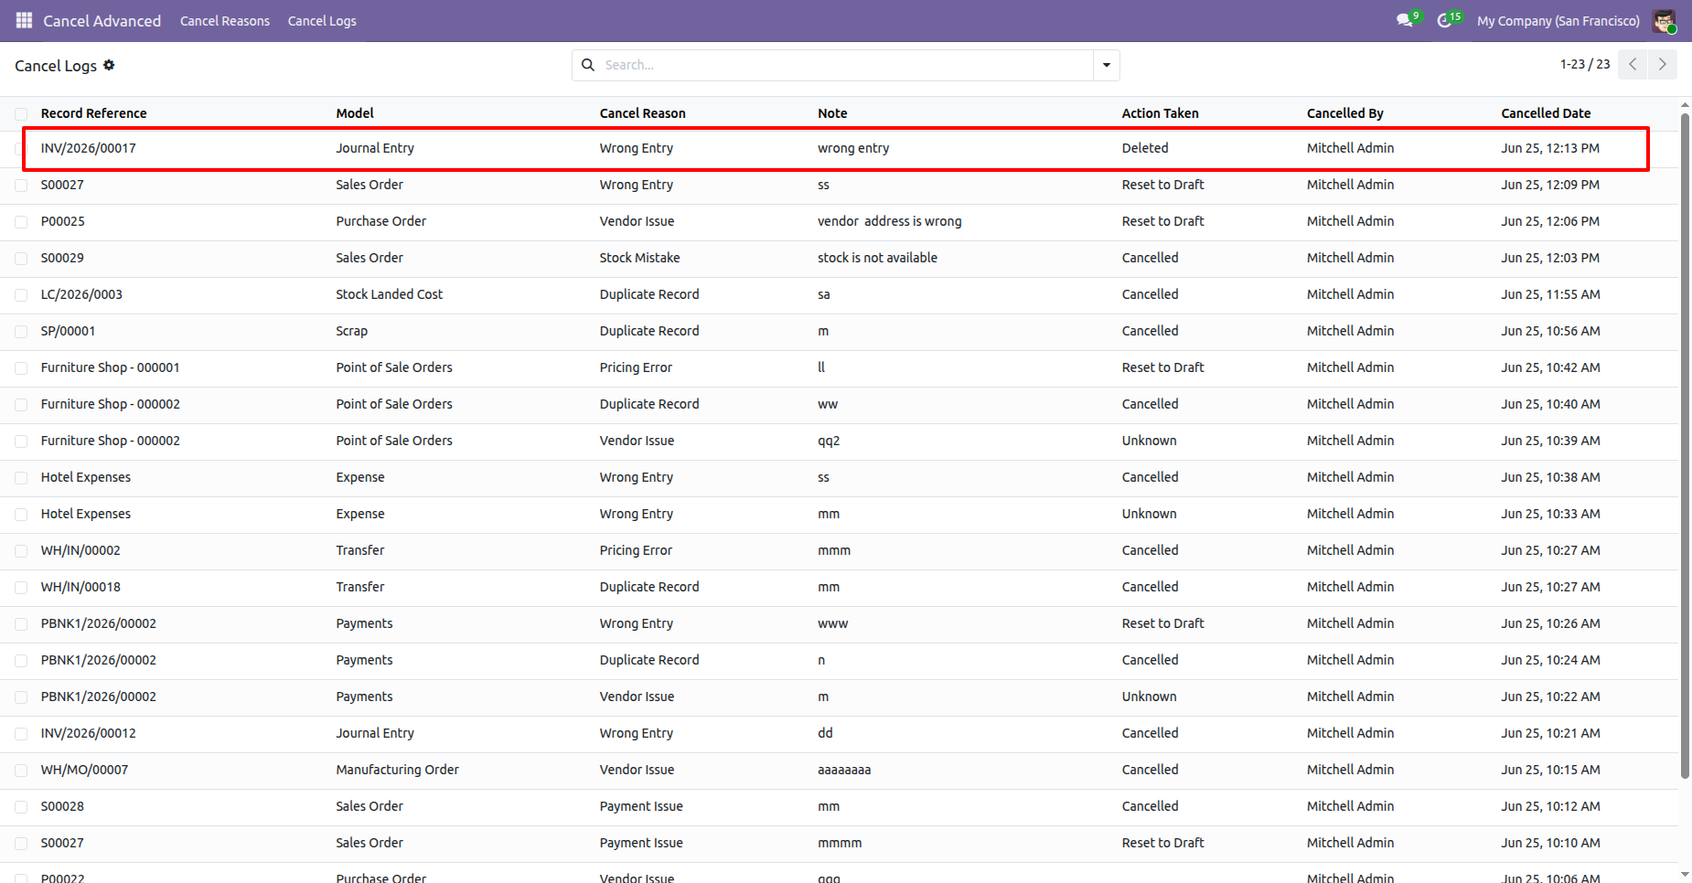Click date Jun 25, 10:56 AM
Image resolution: width=1692 pixels, height=883 pixels.
click(x=1550, y=331)
